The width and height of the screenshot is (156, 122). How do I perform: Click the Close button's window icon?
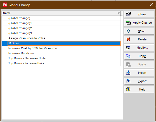(128, 14)
